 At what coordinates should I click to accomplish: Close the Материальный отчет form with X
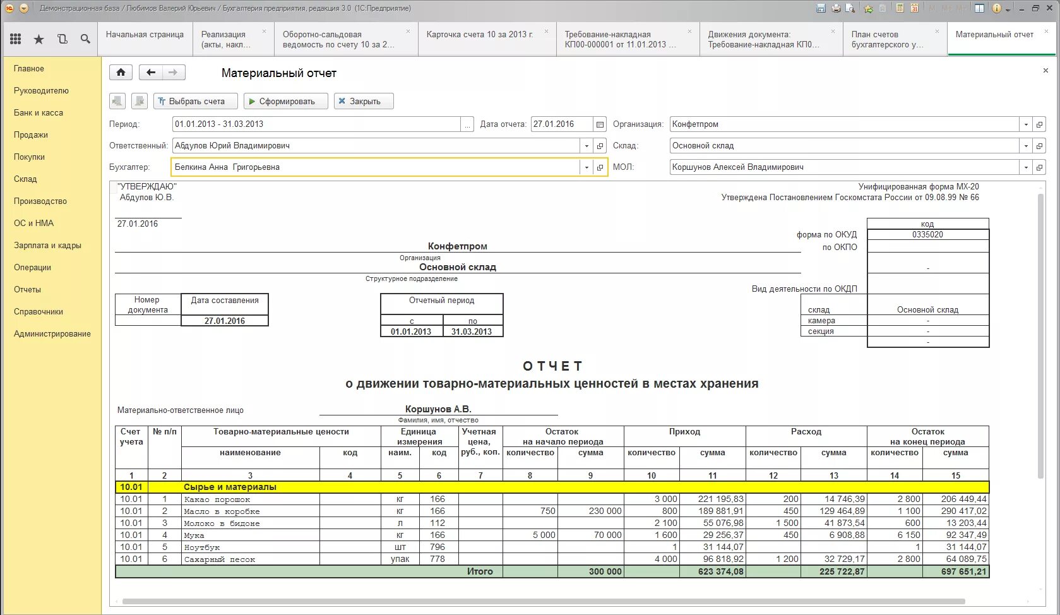(x=1045, y=71)
